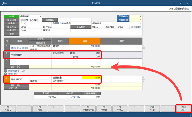Click the orange row 1 marker in deduction grid

tap(7, 79)
